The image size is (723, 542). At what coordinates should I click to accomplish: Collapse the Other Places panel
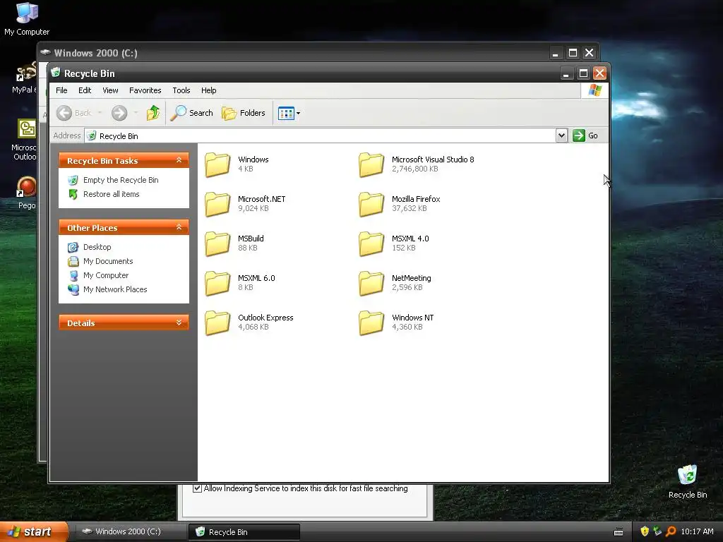(x=179, y=227)
